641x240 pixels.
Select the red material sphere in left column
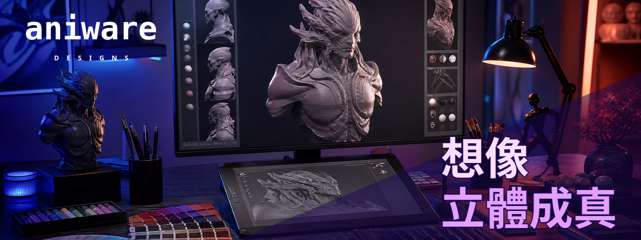[189, 94]
